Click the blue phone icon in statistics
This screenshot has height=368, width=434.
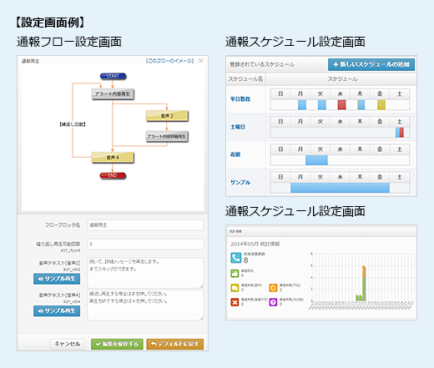coord(236,258)
